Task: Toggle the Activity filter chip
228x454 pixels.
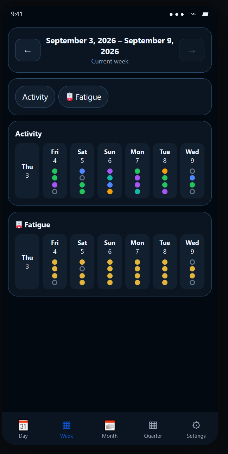Action: [35, 97]
